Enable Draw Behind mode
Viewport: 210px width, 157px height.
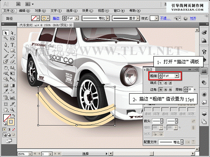9,135
